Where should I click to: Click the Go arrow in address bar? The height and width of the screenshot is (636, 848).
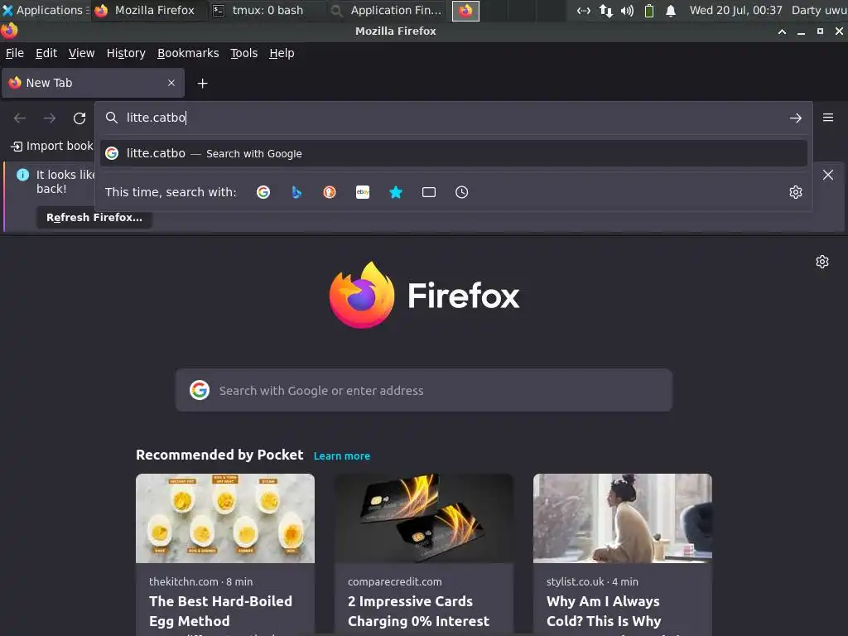click(x=796, y=118)
